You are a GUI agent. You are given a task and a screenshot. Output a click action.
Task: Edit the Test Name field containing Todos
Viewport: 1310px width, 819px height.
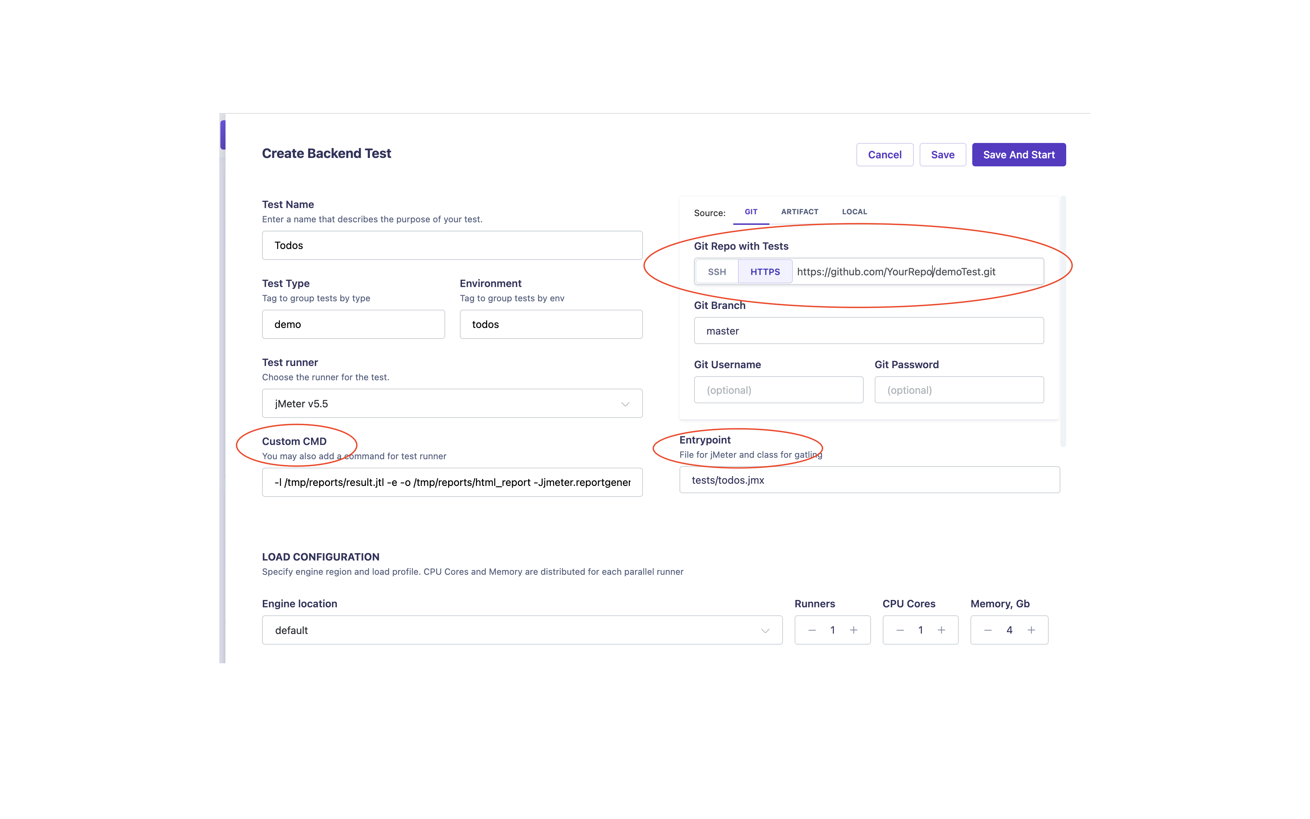pyautogui.click(x=452, y=245)
